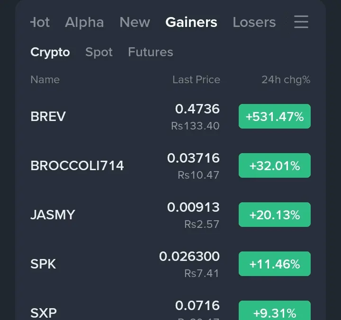
Task: Tap the +531.47% change badge
Action: tap(274, 116)
